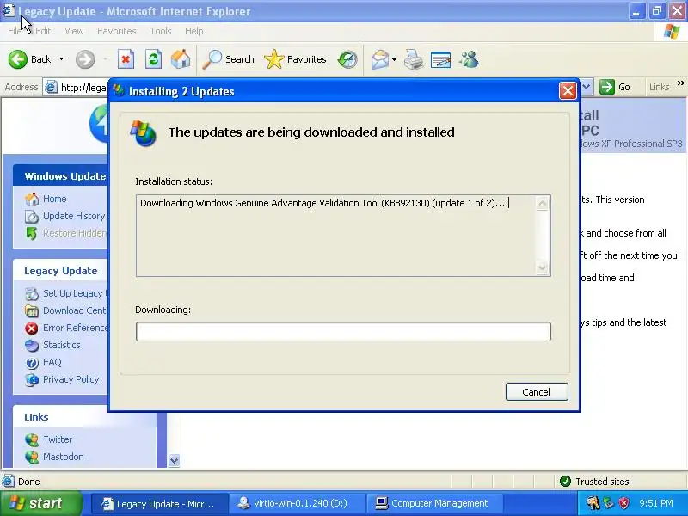Click the red Error Reference icon

coord(32,329)
